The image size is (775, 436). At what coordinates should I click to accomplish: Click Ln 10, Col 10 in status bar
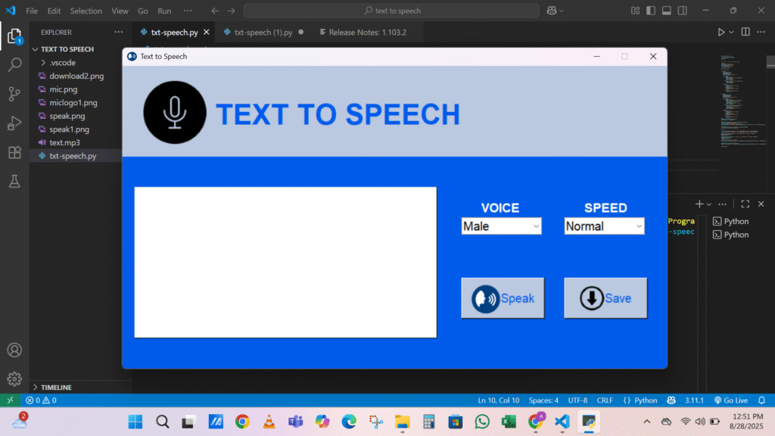click(498, 400)
